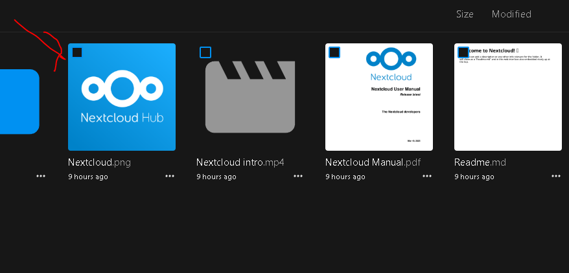
Task: Tick the checkbox on Nextcloud Manual.pdf
Action: click(334, 52)
